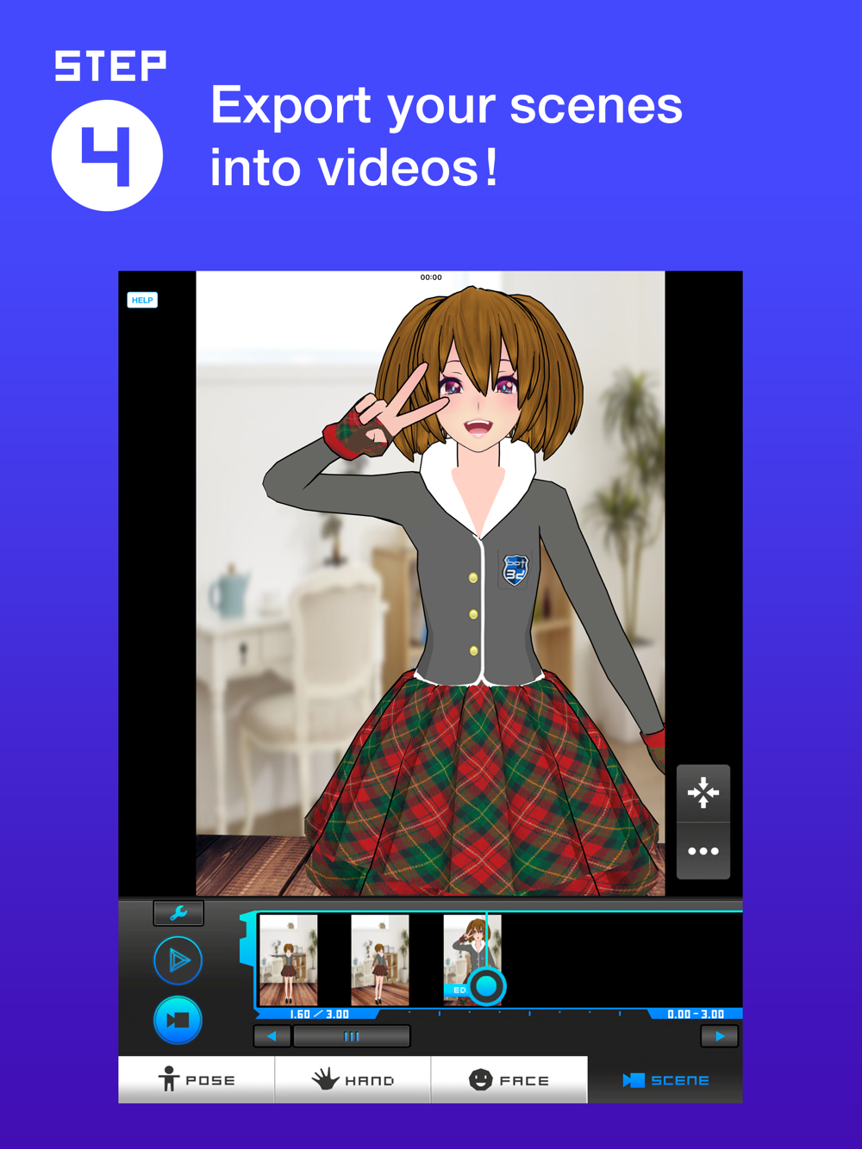Click the 0.00 - 3.00 range label
862x1149 pixels.
click(x=696, y=1015)
